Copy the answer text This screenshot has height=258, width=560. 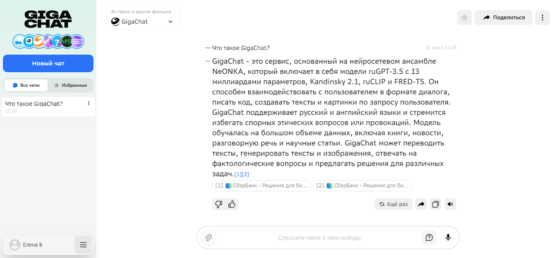pos(435,204)
